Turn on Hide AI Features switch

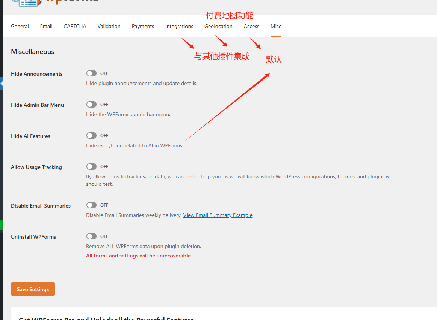[x=91, y=136]
